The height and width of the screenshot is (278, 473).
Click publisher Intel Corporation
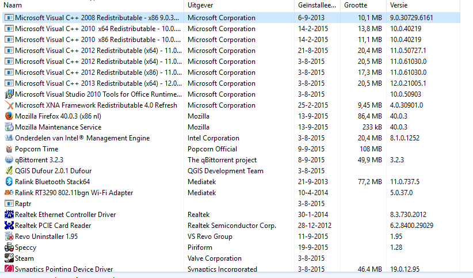tap(213, 138)
